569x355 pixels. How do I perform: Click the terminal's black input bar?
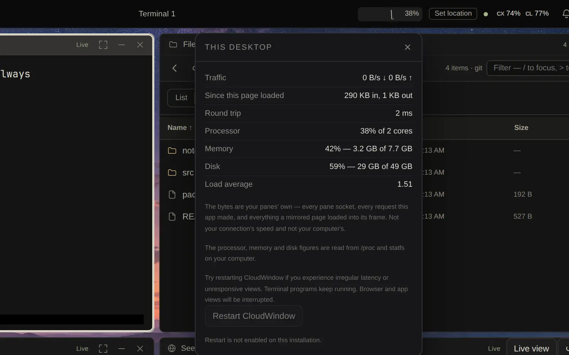72,319
